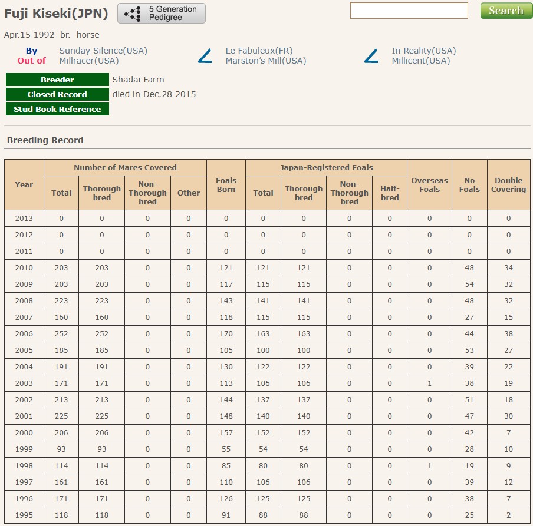Click the Breeding Record section heading
533x526 pixels.
[45, 140]
